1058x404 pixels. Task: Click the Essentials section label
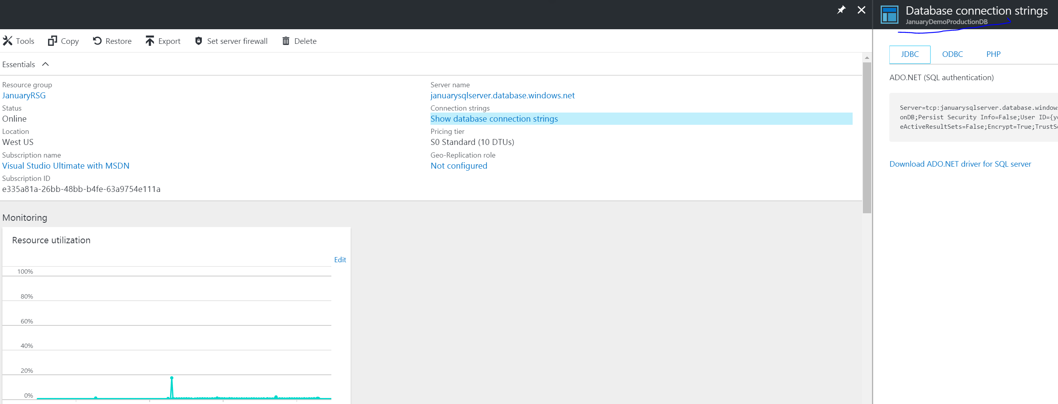click(x=19, y=64)
